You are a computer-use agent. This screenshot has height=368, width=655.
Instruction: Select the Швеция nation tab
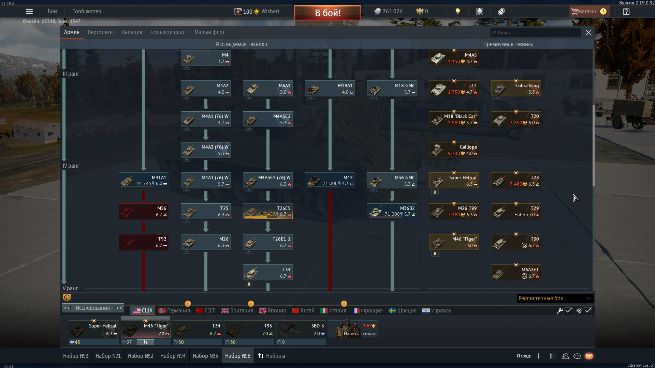click(x=403, y=311)
